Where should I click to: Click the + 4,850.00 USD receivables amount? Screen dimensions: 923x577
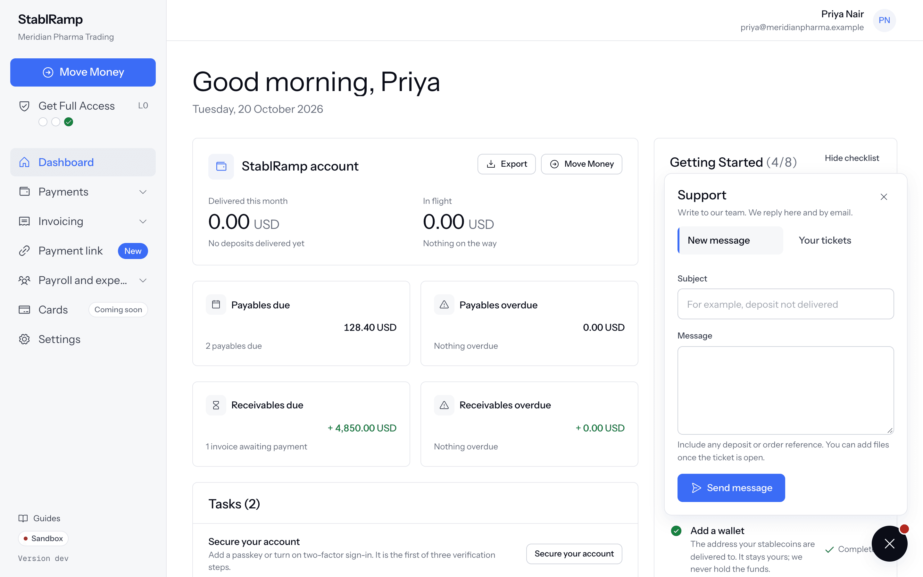[x=362, y=428]
